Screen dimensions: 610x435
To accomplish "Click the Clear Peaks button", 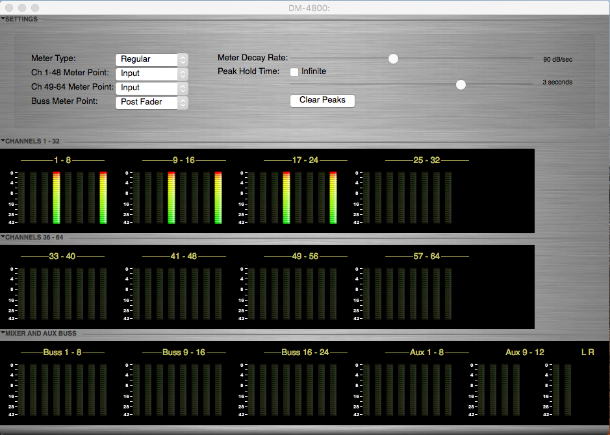I will (x=322, y=100).
